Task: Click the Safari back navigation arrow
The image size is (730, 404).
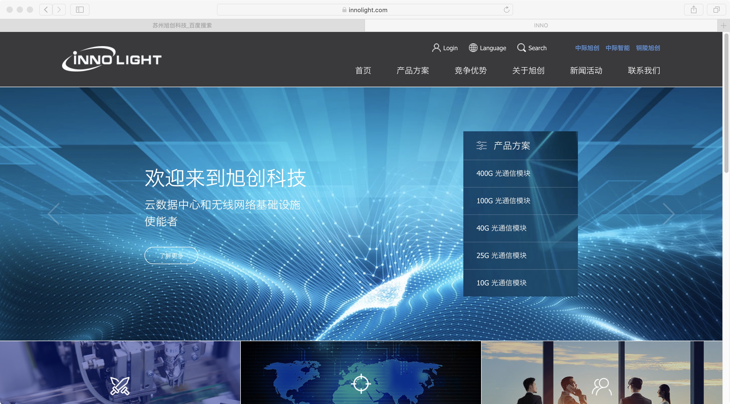Action: pos(46,10)
